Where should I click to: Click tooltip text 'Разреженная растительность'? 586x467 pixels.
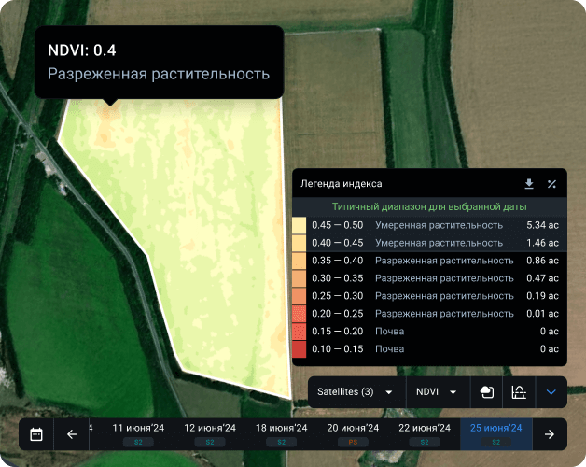(159, 74)
